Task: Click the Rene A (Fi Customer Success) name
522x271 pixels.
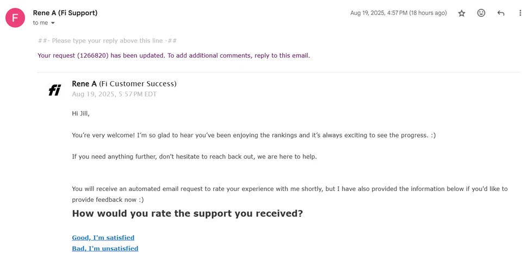Action: click(x=124, y=84)
